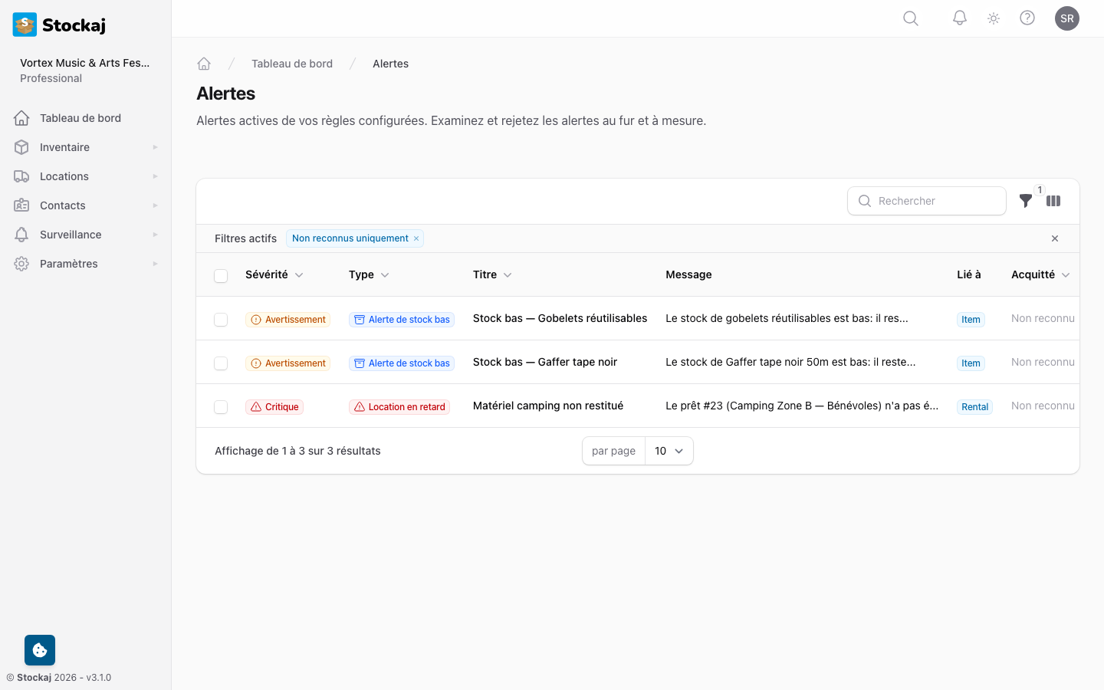Open global search from the top bar

[910, 18]
